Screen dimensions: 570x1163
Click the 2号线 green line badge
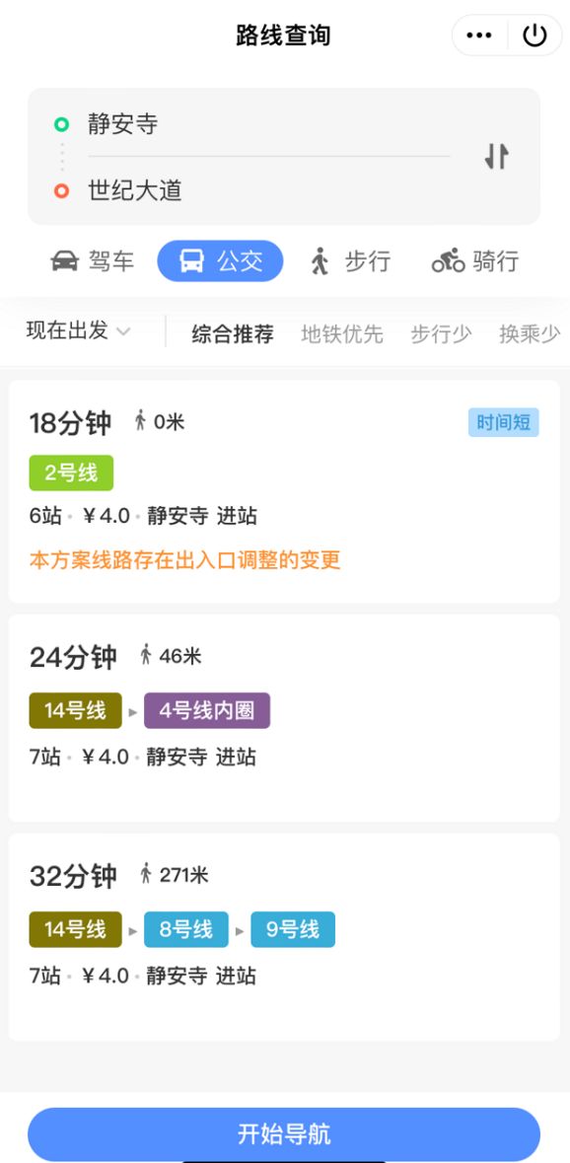tap(70, 472)
